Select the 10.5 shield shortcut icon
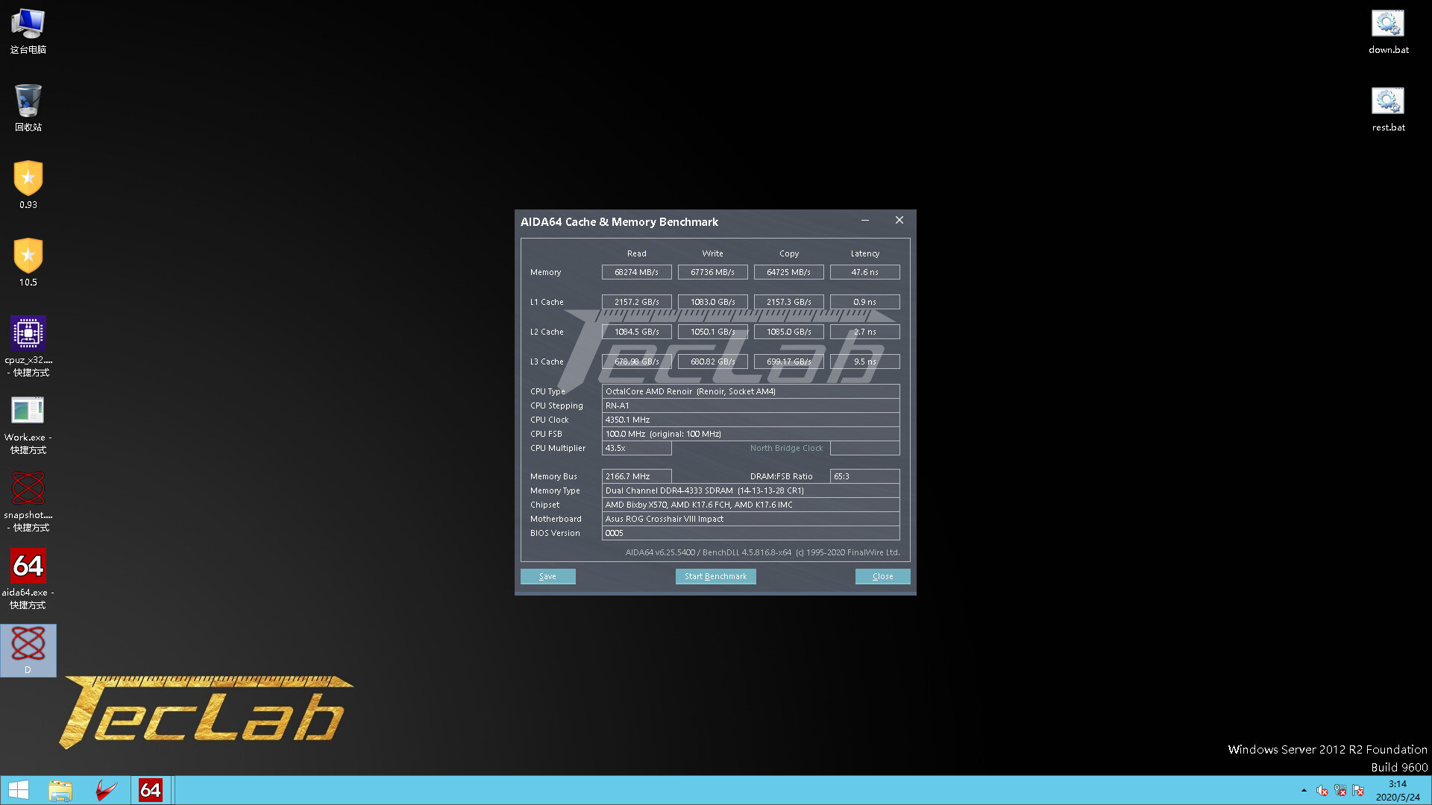1432x805 pixels. [28, 262]
